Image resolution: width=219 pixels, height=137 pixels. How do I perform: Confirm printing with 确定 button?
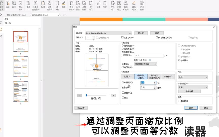tap(191, 108)
